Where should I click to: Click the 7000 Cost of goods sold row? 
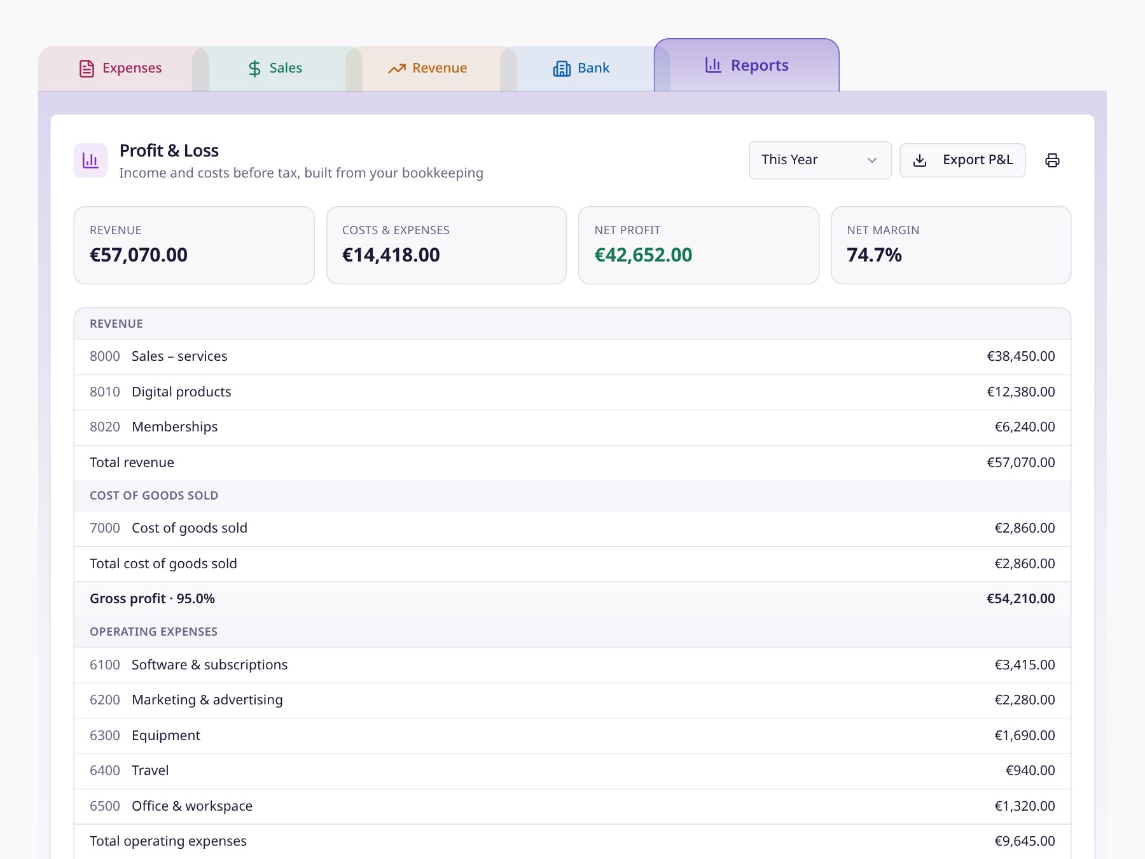572,528
